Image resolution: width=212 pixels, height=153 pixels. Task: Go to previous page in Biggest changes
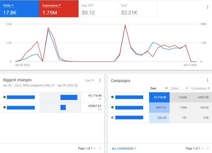pos(95,148)
